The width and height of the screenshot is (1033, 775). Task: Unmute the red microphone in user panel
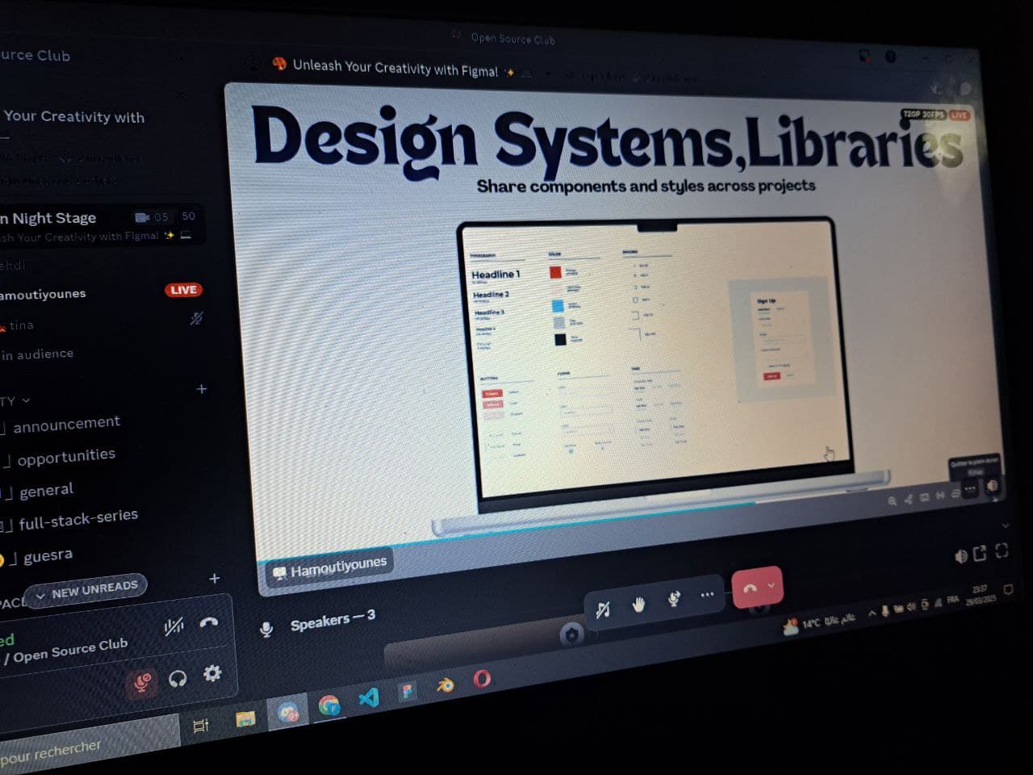pyautogui.click(x=142, y=684)
